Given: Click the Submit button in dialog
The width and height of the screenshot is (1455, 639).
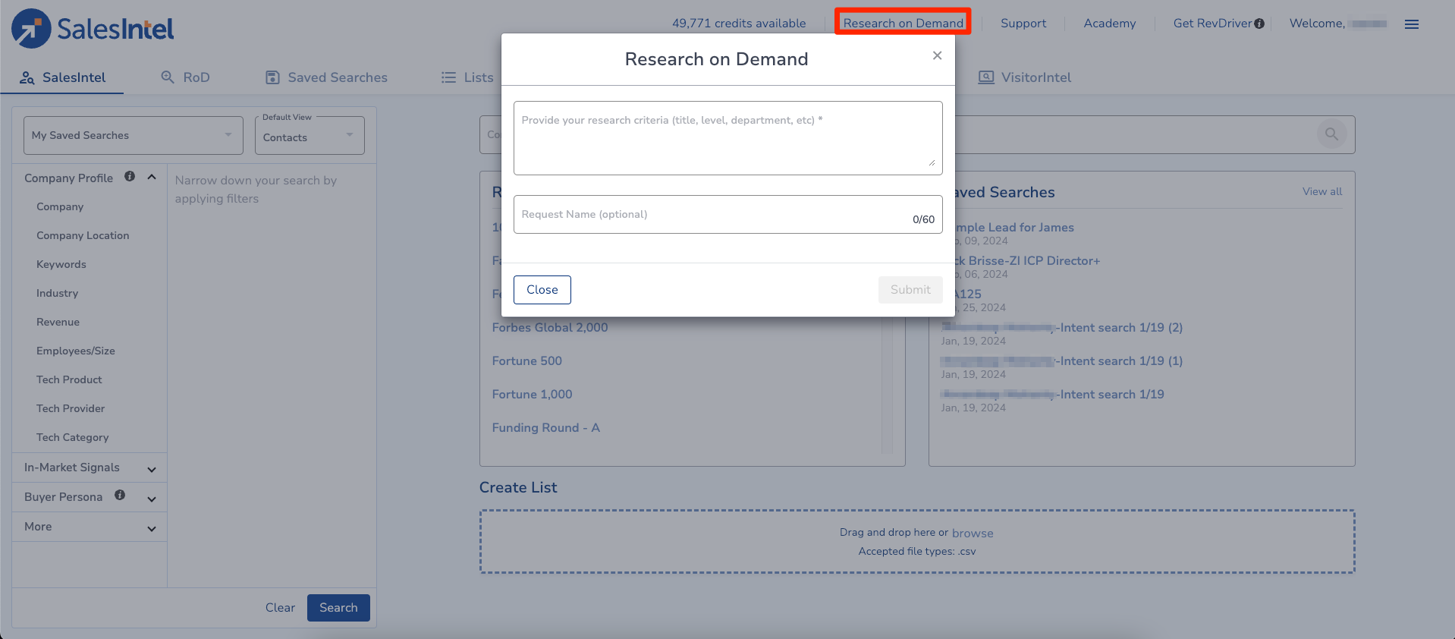Looking at the screenshot, I should [910, 290].
